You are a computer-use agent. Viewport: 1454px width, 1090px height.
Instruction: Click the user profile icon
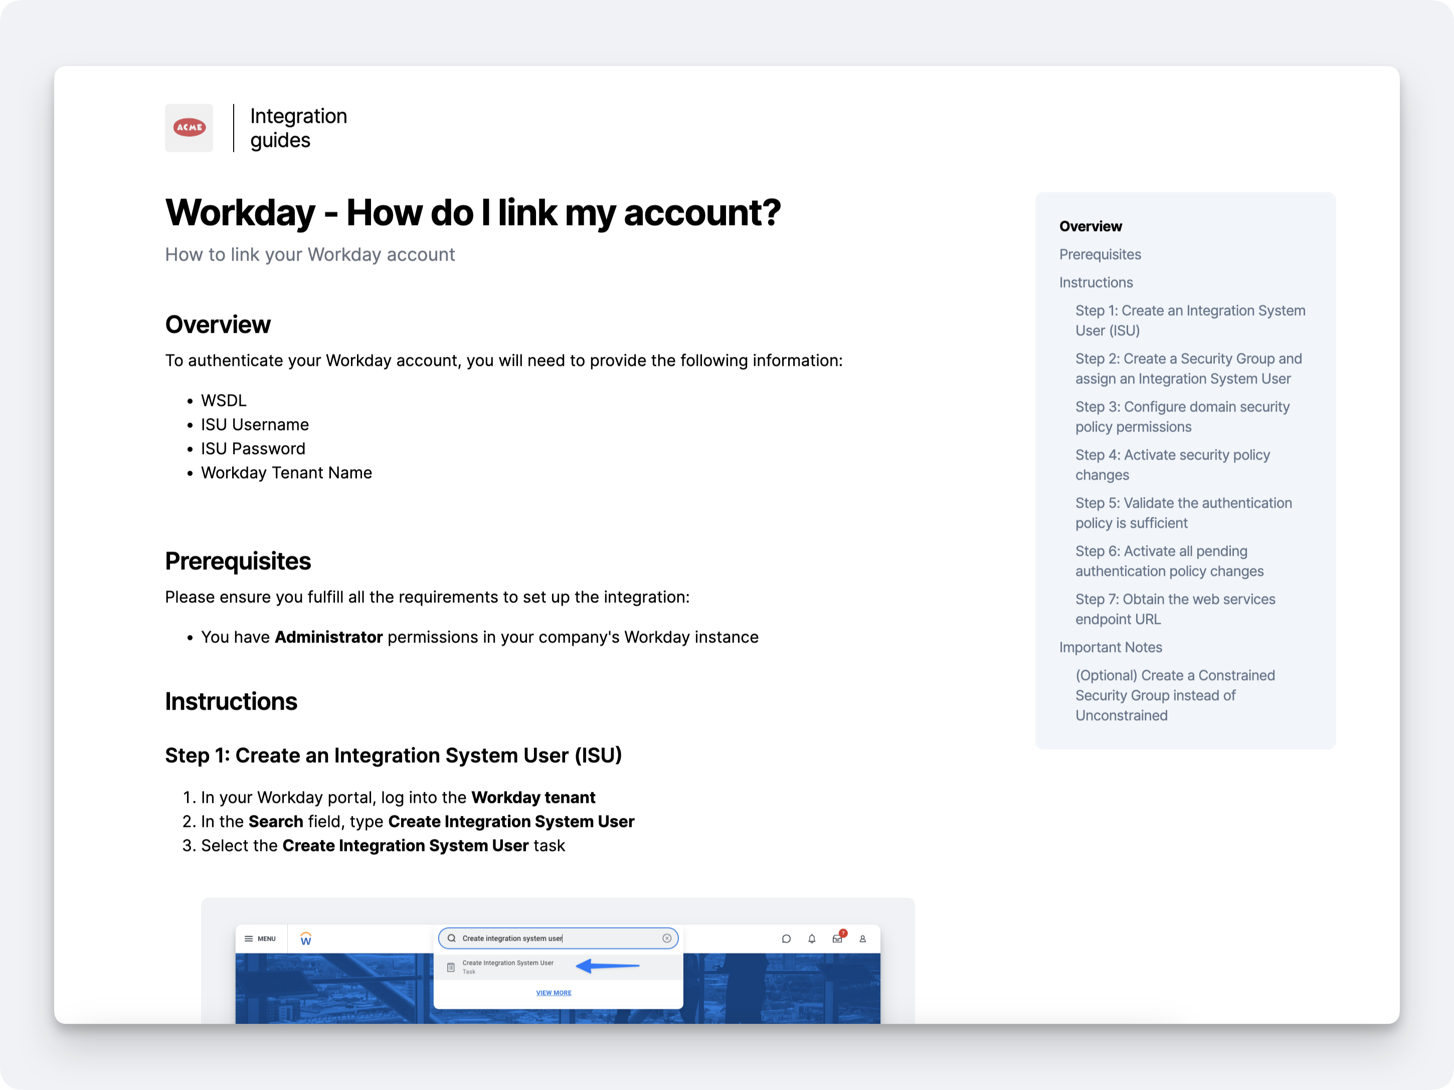[862, 939]
